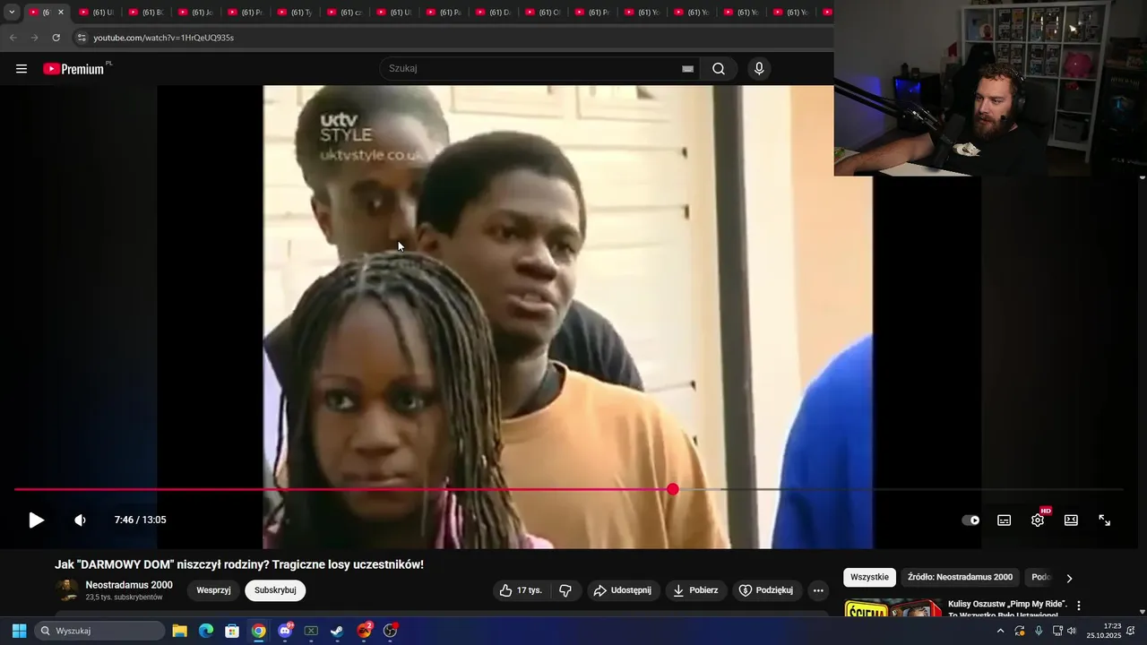Open Steam from the taskbar
This screenshot has height=645, width=1147.
[x=337, y=631]
